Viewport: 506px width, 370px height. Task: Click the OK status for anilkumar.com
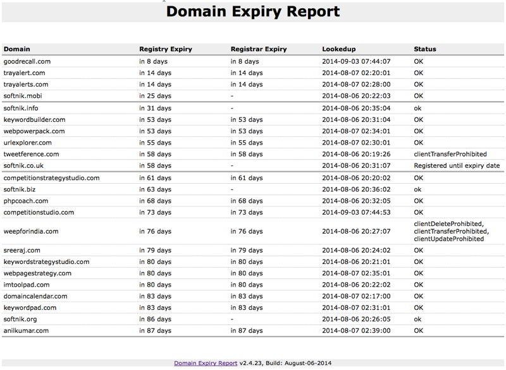pyautogui.click(x=419, y=331)
